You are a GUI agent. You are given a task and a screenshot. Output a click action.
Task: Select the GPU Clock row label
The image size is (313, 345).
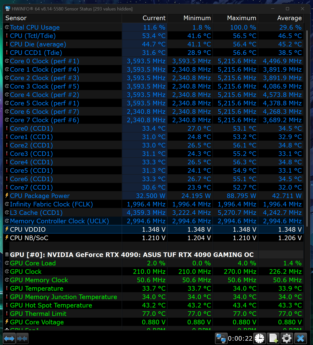[26, 272]
